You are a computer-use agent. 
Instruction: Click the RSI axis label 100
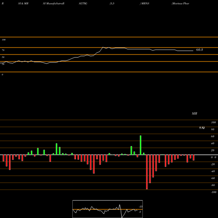pyautogui.click(x=3, y=40)
